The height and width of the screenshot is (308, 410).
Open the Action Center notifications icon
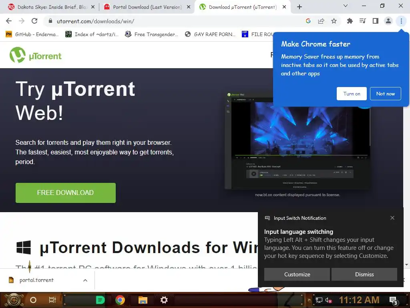pos(393,300)
